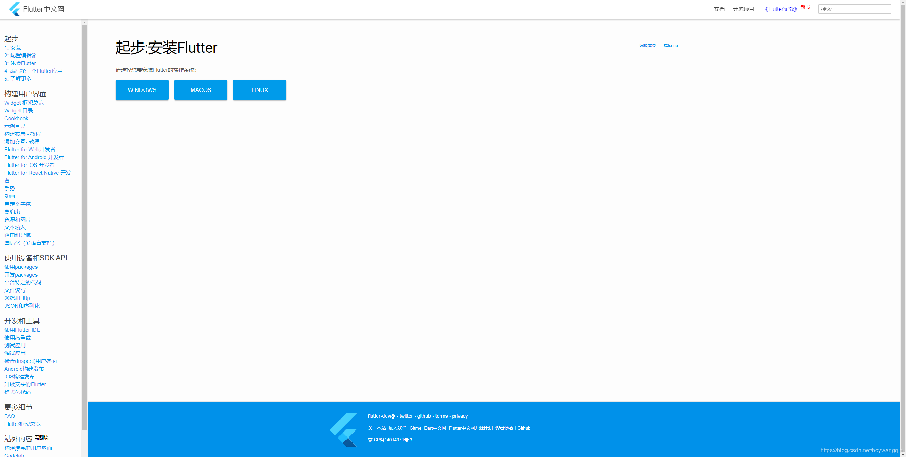
Task: Click the privacy footer link
Action: click(x=460, y=416)
